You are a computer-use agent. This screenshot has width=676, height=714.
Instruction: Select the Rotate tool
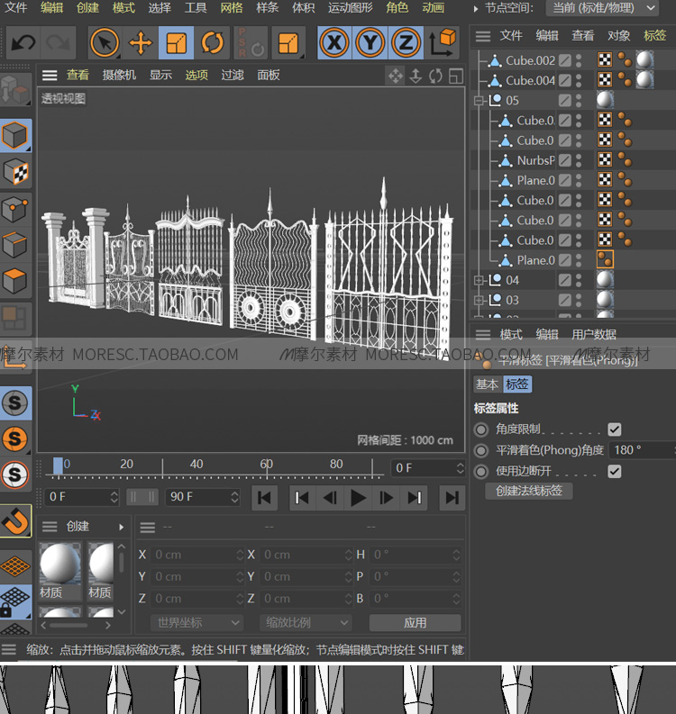pyautogui.click(x=213, y=42)
